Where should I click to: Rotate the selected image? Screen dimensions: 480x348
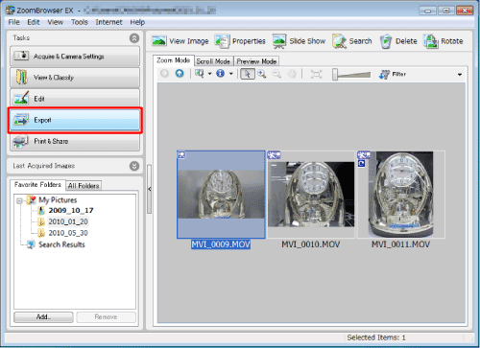click(x=444, y=41)
